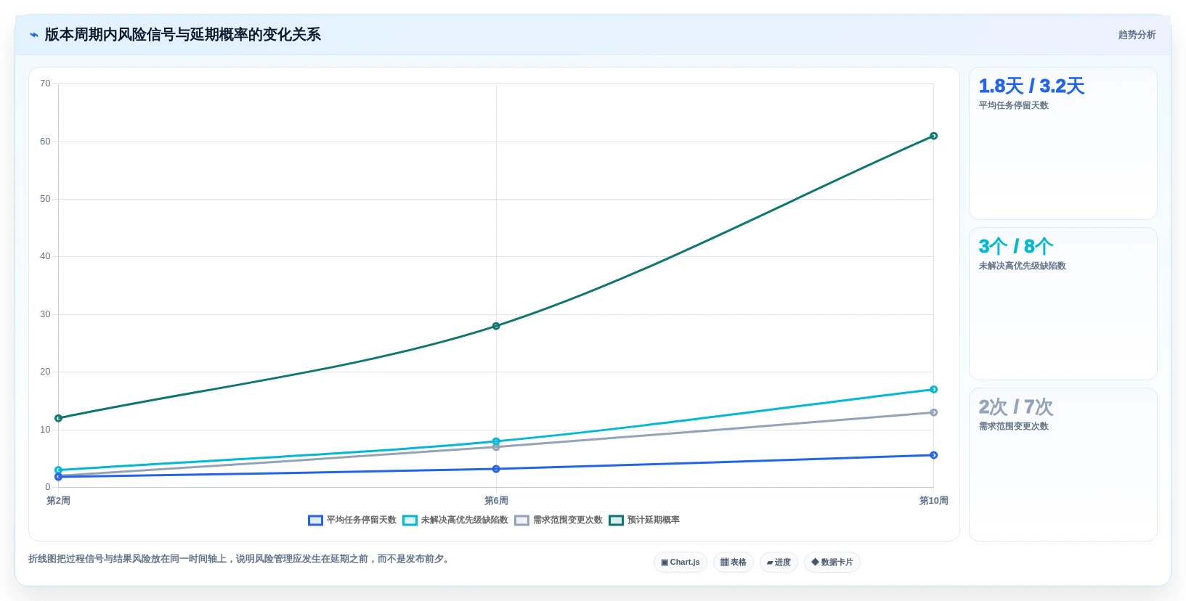Click y-axis label 70
1186x601 pixels.
coord(45,83)
